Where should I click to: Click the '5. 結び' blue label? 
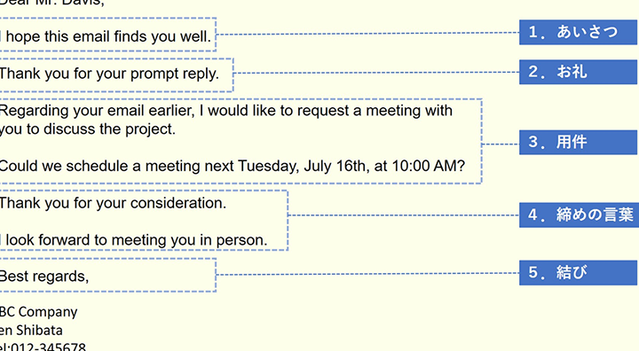tap(578, 273)
